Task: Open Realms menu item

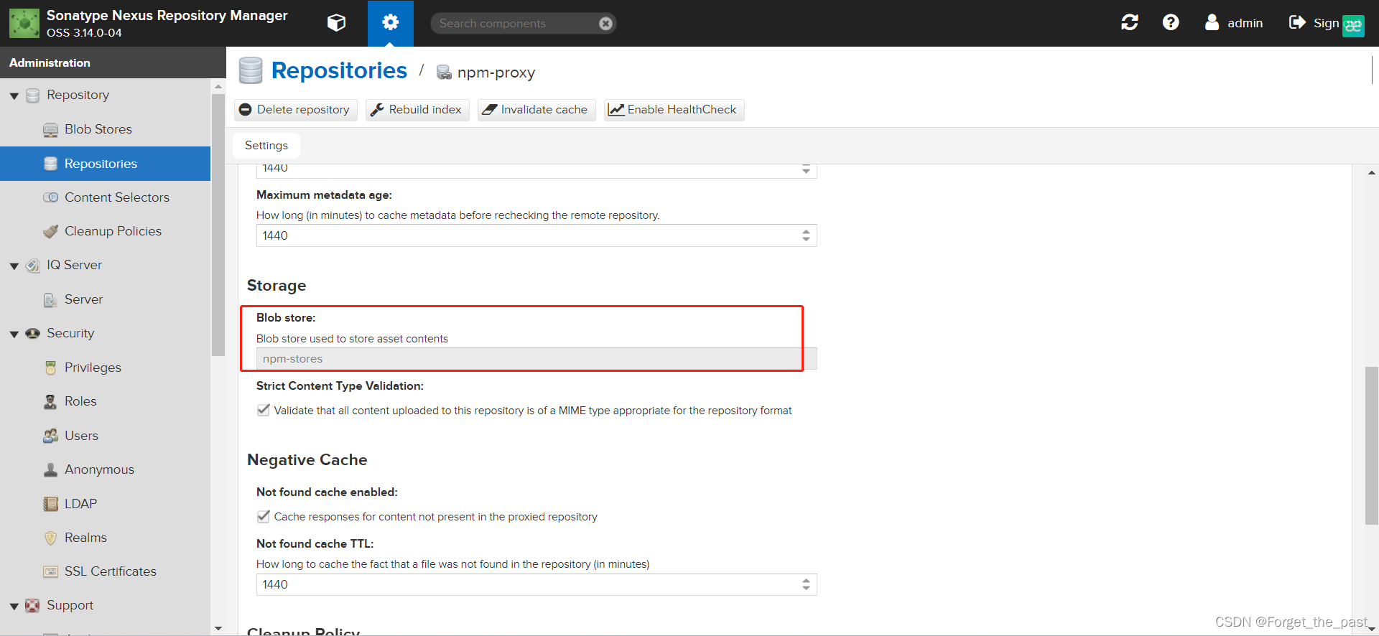Action: coord(85,538)
